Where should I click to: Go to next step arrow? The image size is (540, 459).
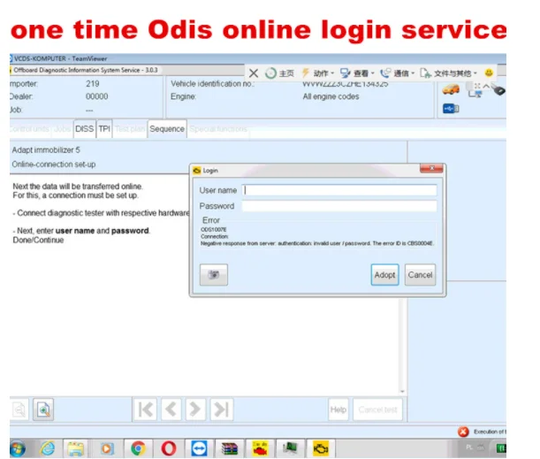(195, 409)
